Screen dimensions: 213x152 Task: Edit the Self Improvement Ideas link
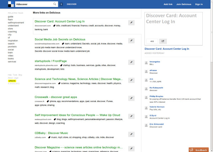pyautogui.click(x=131, y=116)
